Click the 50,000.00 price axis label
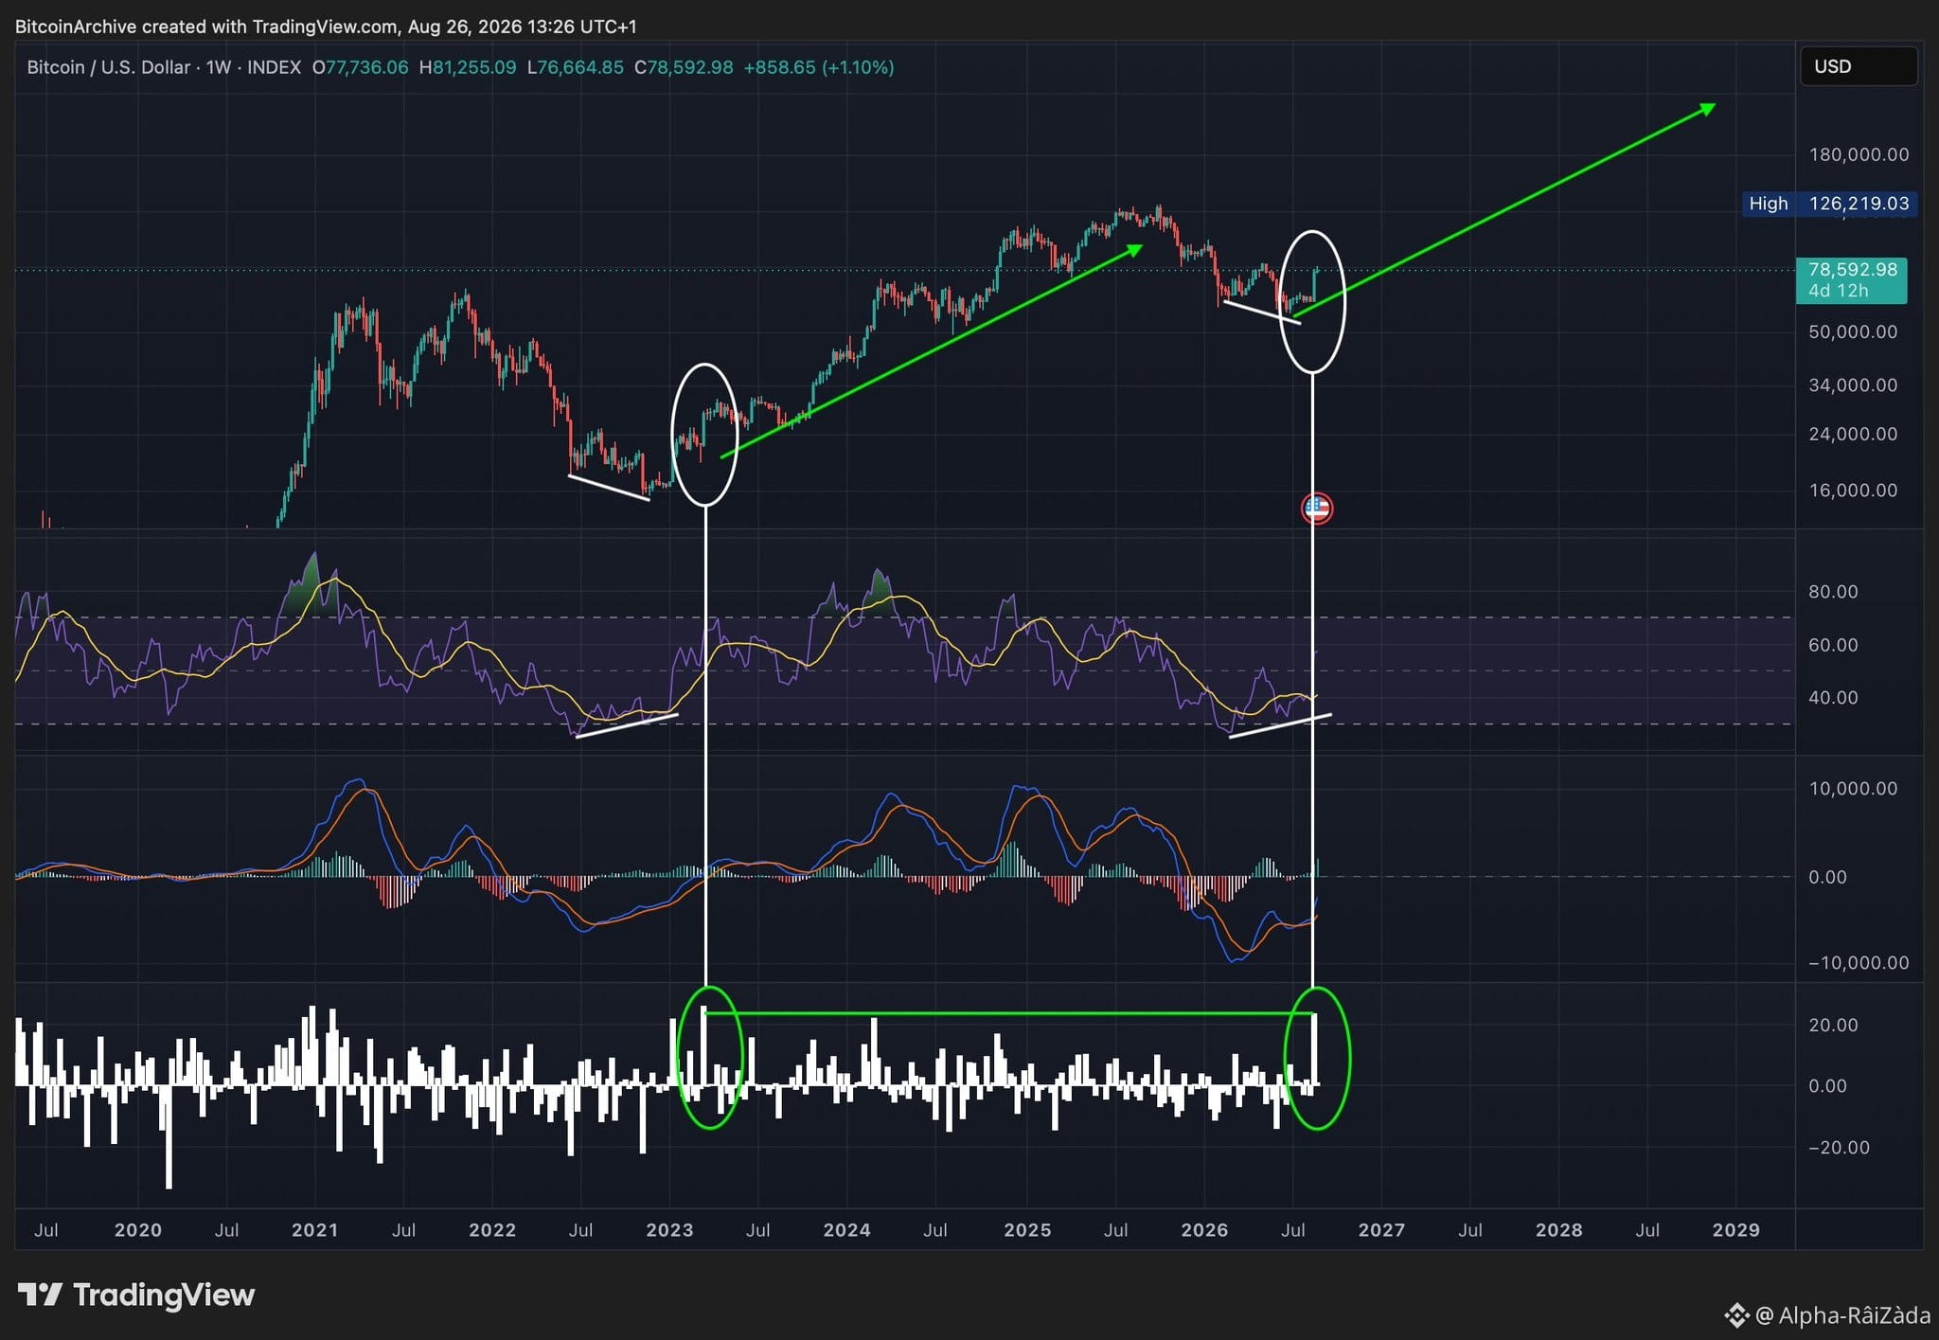Screen dimensions: 1939x1340 pos(1853,332)
